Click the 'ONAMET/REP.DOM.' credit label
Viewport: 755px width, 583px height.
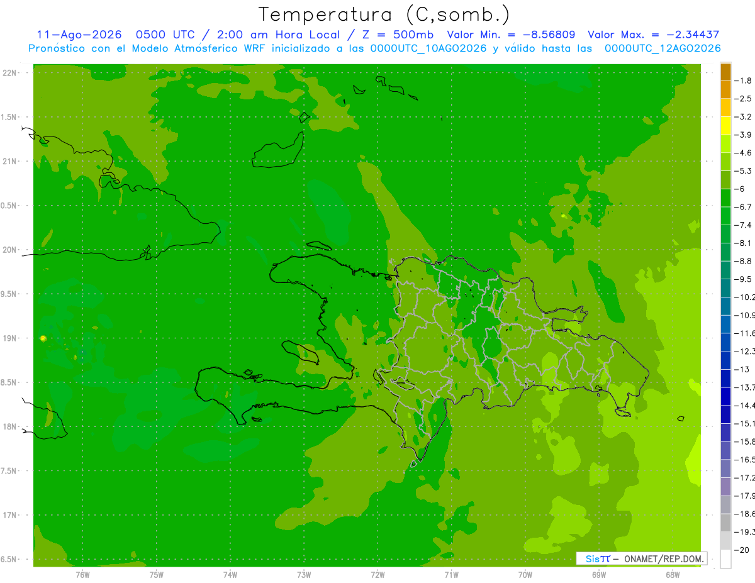[665, 558]
